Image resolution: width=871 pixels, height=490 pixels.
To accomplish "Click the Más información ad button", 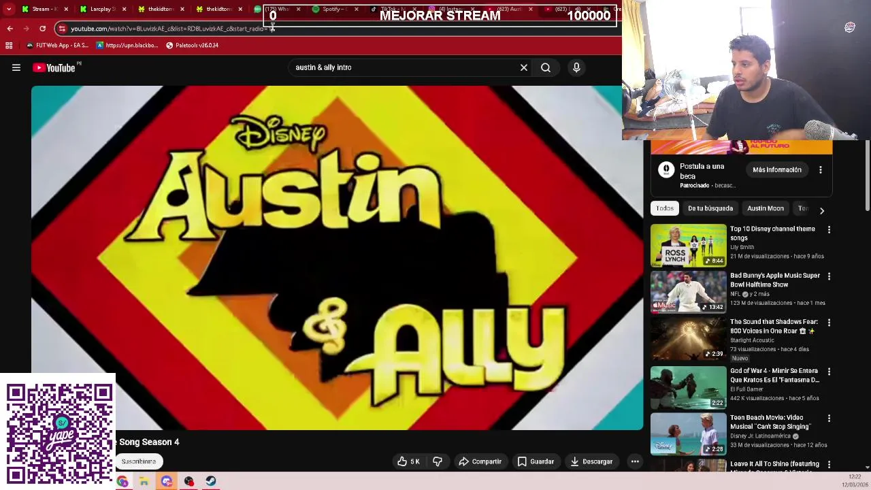I will (777, 169).
